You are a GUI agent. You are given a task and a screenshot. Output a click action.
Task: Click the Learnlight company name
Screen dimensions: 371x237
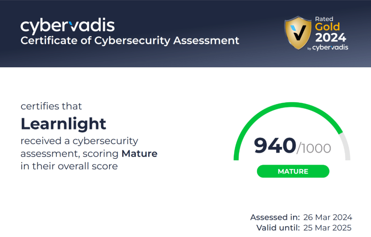click(63, 124)
